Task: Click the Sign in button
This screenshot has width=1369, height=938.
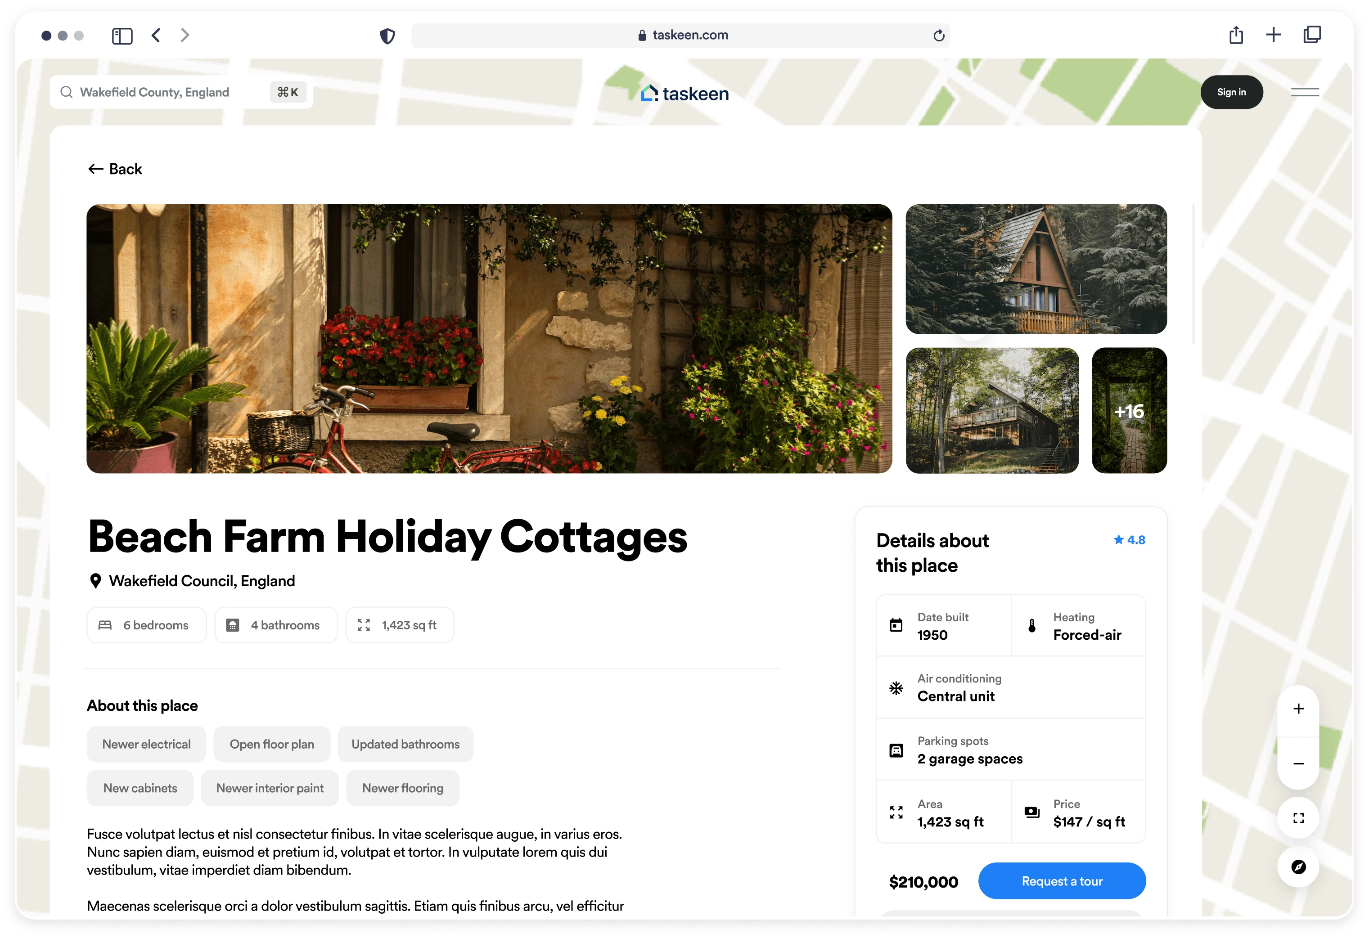Action: 1231,92
